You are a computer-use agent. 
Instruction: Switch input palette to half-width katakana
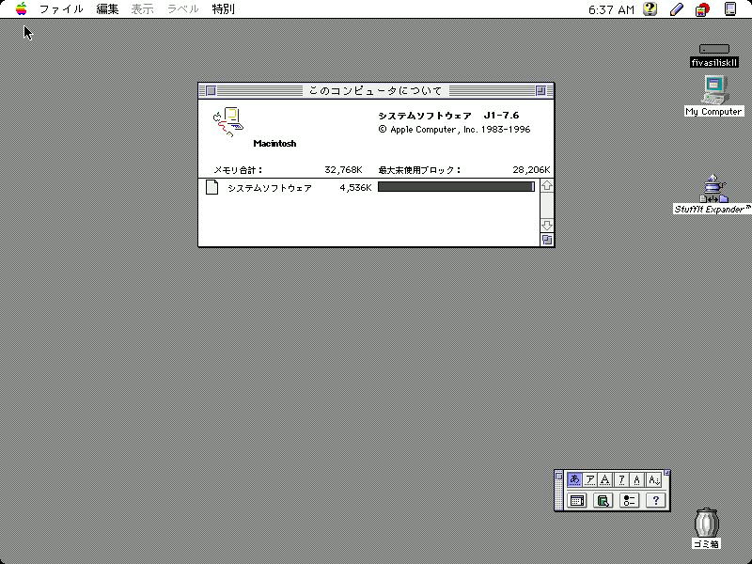(x=621, y=479)
